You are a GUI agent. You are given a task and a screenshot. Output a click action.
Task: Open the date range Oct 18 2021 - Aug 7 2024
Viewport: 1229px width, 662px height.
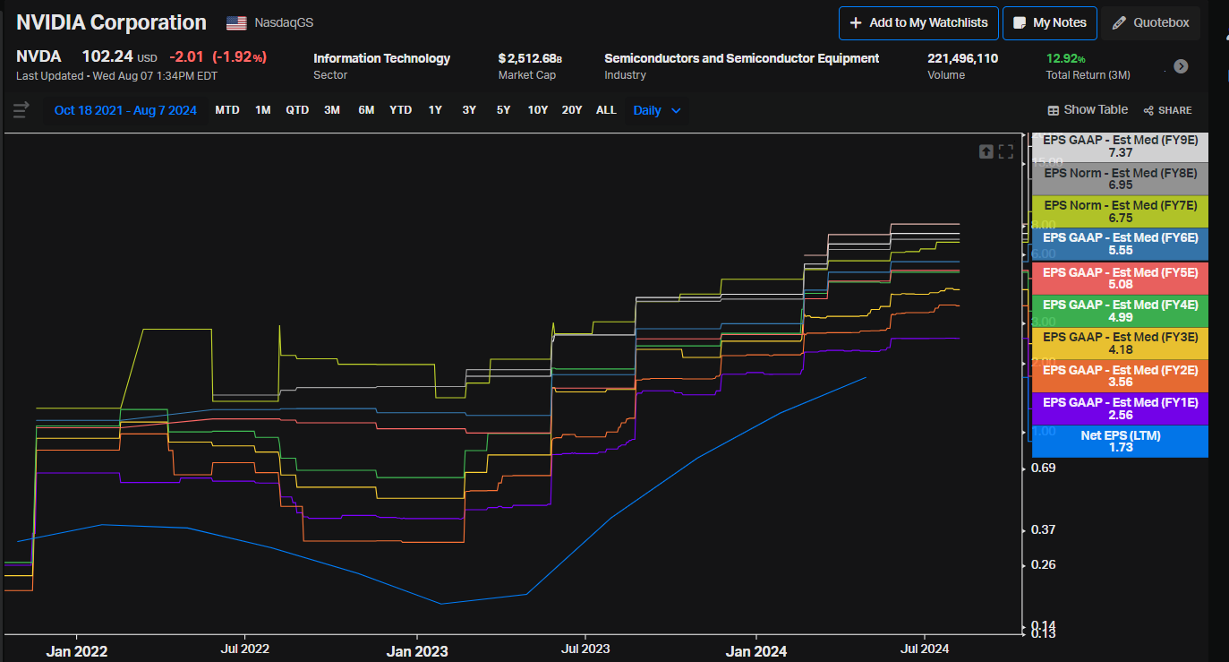point(125,110)
